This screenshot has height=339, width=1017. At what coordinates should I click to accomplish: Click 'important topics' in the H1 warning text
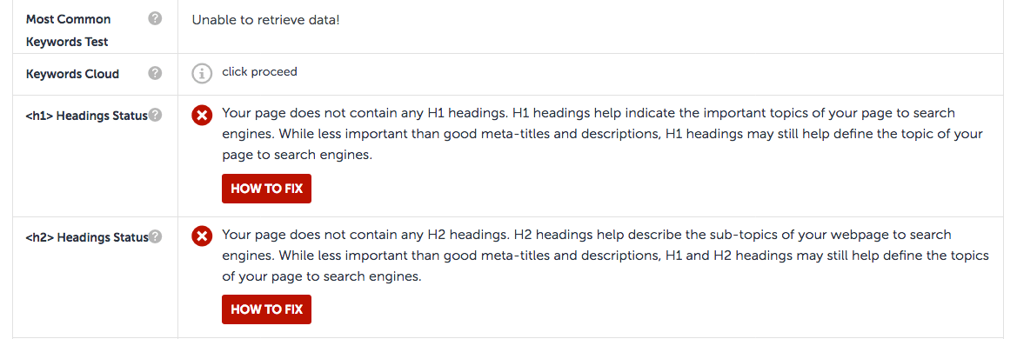[731, 113]
